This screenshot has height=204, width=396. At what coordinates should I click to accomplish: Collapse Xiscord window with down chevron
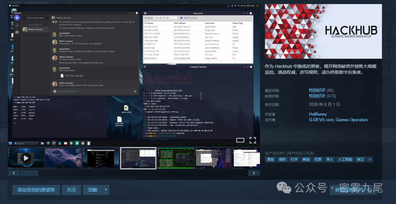(x=130, y=13)
